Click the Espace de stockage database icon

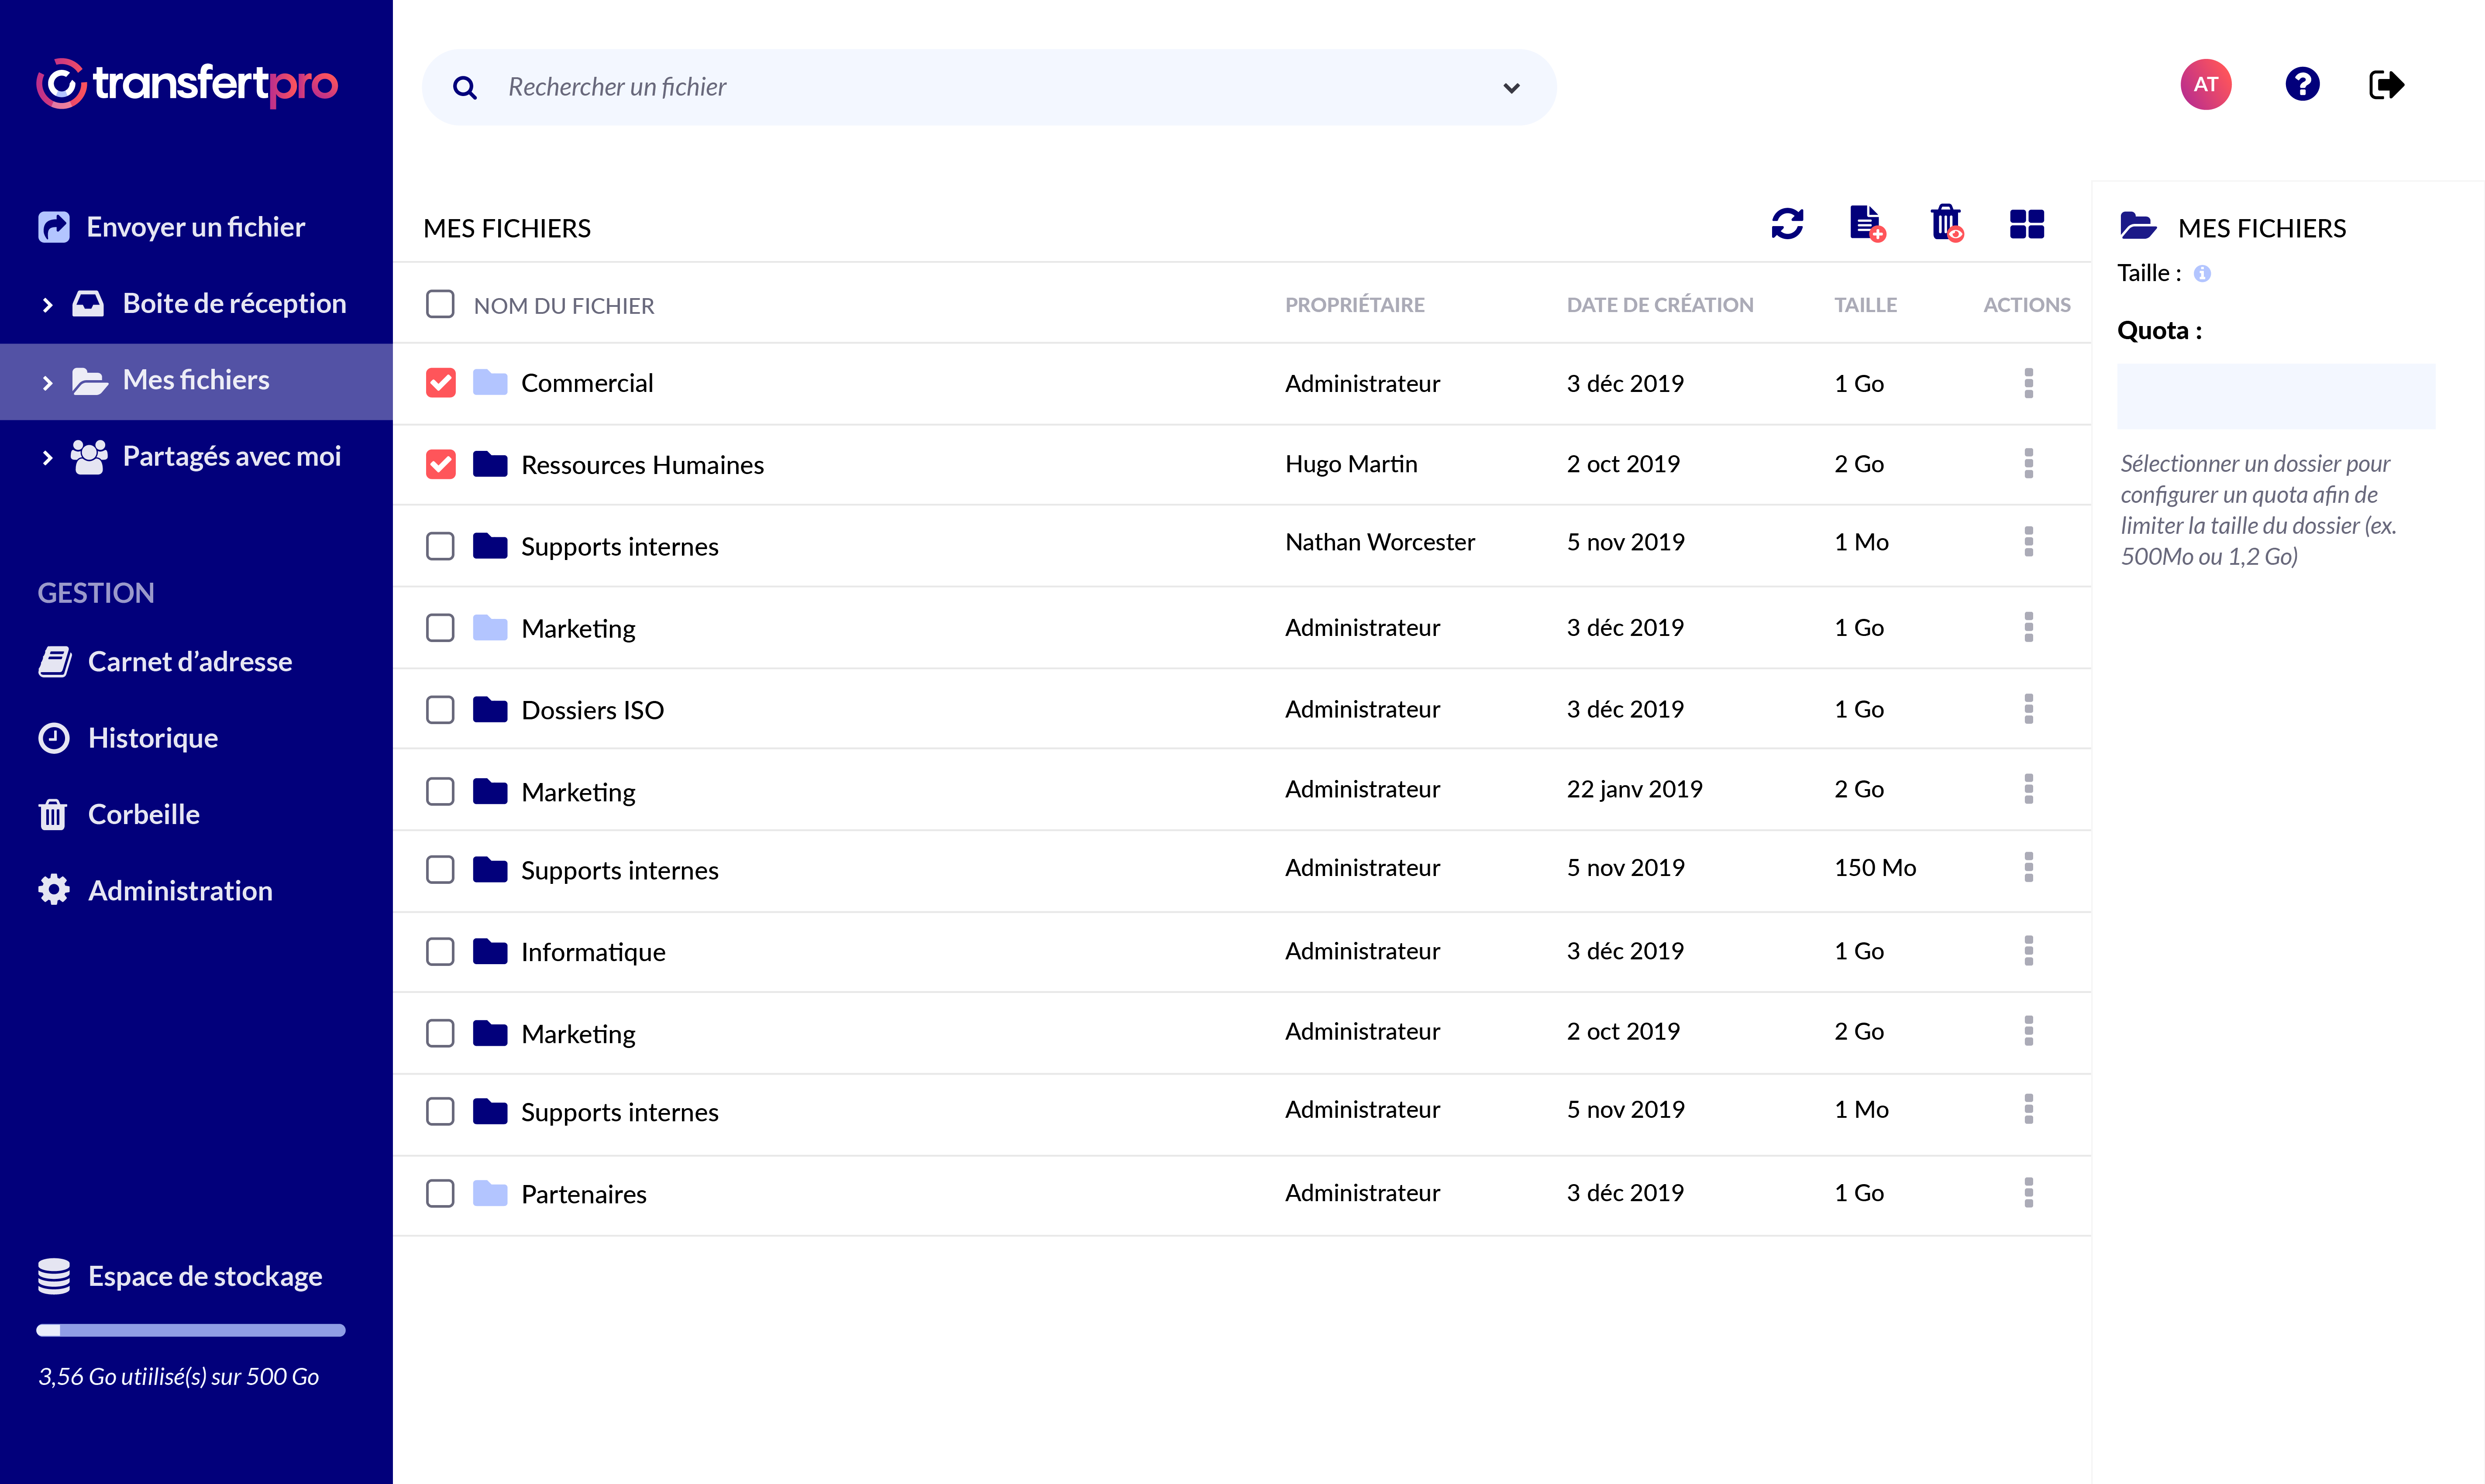(54, 1276)
